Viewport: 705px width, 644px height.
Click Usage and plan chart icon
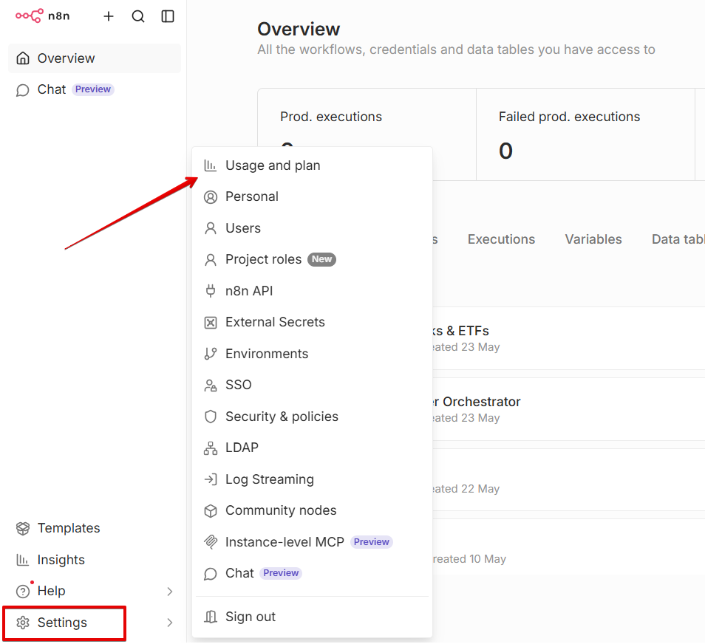(x=211, y=165)
